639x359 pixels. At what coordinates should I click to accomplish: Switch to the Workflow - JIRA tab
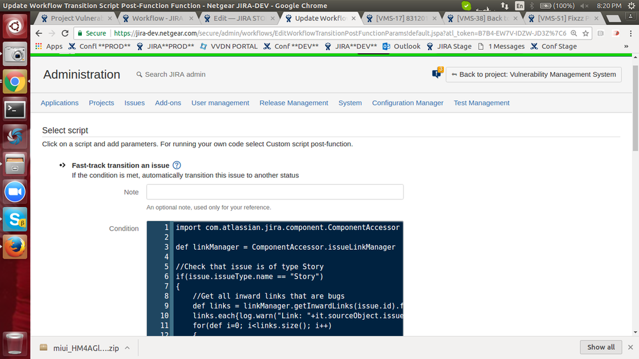tap(157, 19)
